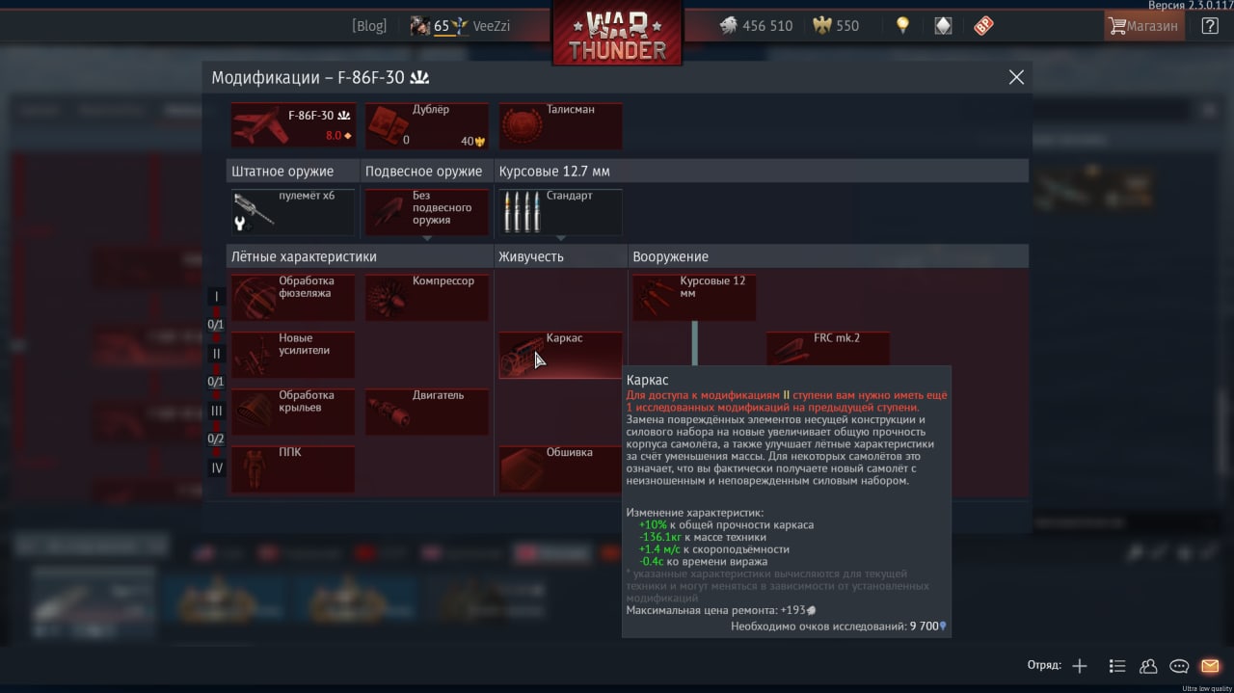Click tier II row marker

(x=217, y=354)
